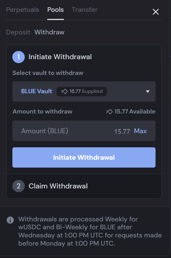This screenshot has height=258, width=171.
Task: Switch to the Perpetuals tab
Action: (x=22, y=10)
